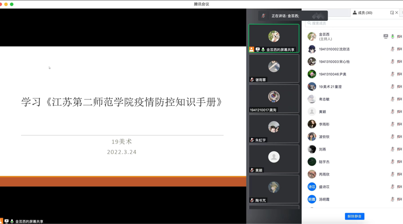
Task: Click the green macOS fullscreen window button
Action: click(x=12, y=4)
